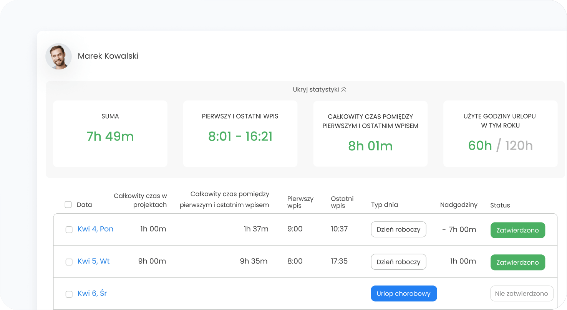Click 'Zatwierdzono' status for Kwi 5

click(x=517, y=262)
